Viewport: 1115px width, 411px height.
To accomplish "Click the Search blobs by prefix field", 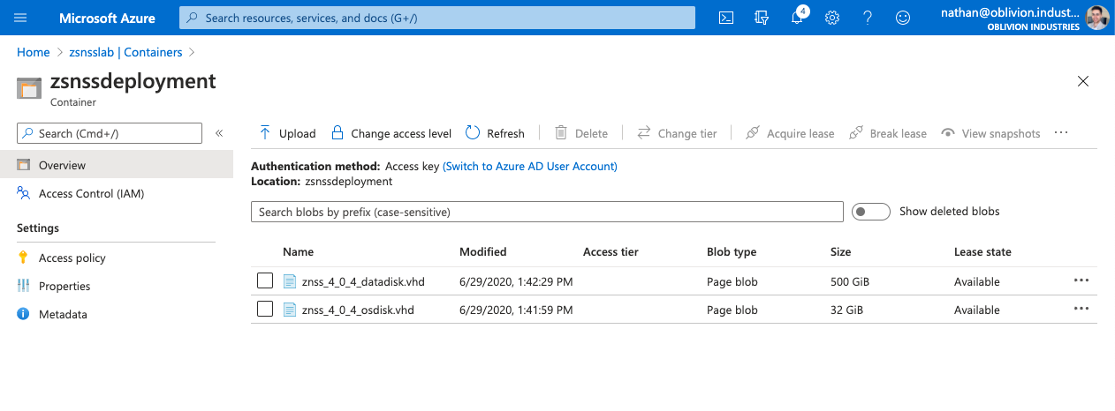I will coord(547,212).
